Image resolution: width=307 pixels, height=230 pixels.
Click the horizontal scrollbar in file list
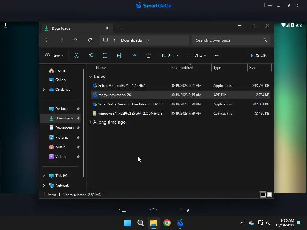click(x=180, y=189)
